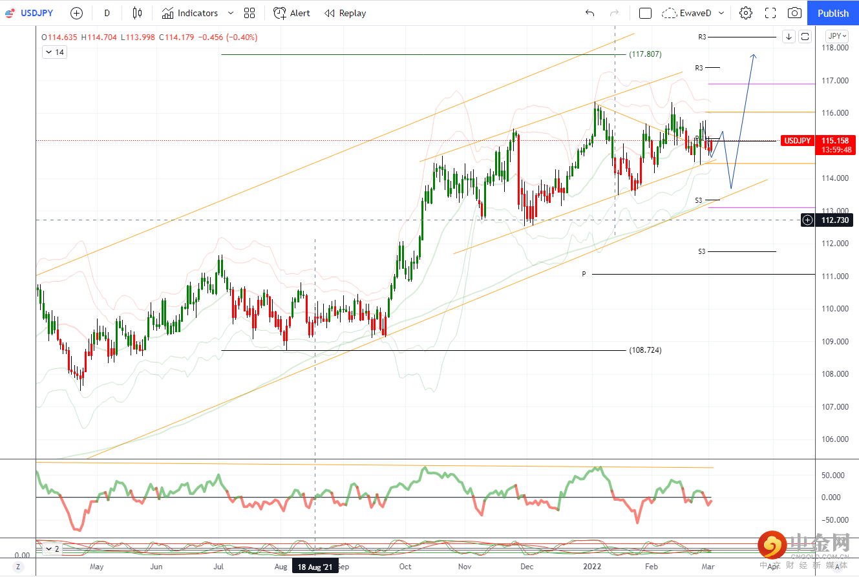
Task: Select the (117.807) horizontal line label
Action: pos(645,55)
